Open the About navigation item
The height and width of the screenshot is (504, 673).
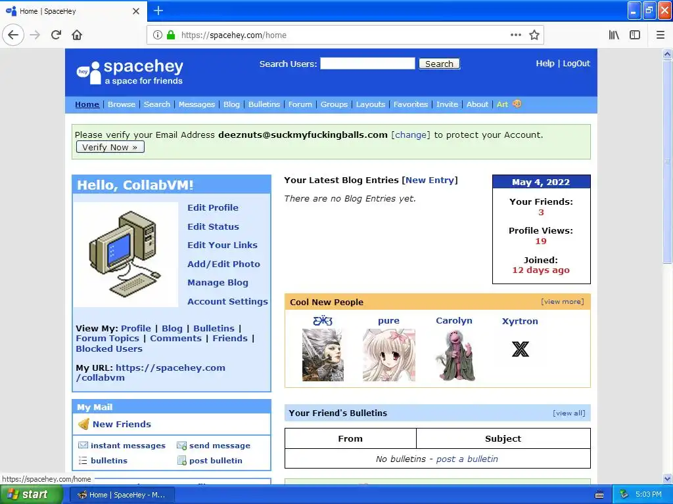tap(477, 104)
